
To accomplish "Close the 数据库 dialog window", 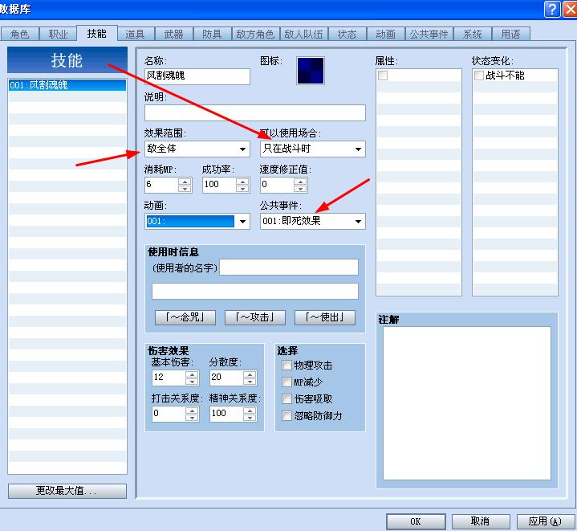I will coord(570,9).
